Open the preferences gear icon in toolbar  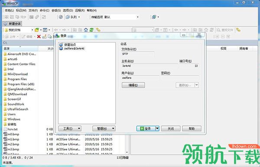[x=61, y=17]
